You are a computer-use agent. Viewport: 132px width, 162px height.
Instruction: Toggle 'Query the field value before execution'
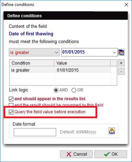tap(11, 112)
